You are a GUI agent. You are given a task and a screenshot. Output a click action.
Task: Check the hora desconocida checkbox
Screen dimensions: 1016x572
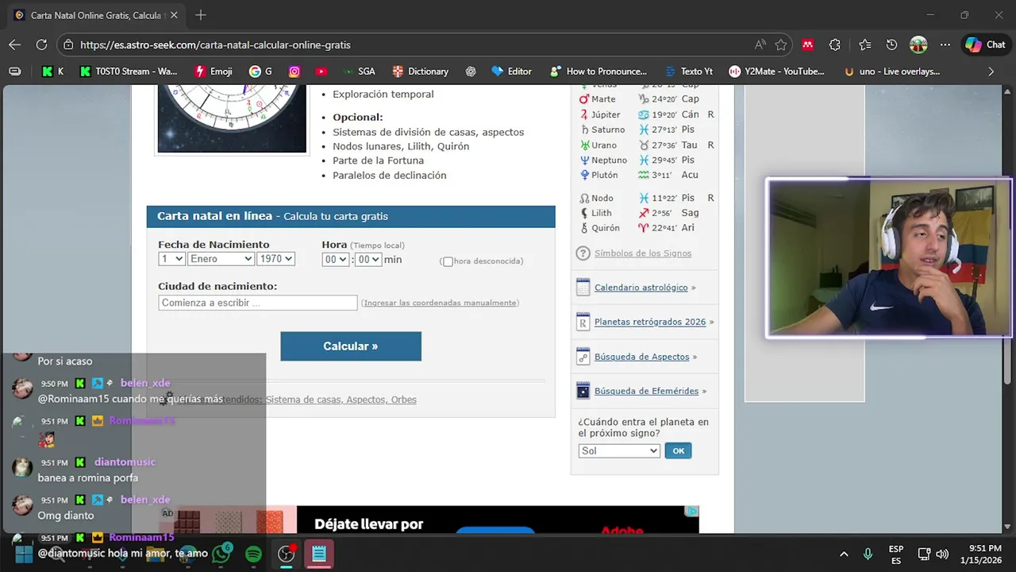(x=448, y=261)
